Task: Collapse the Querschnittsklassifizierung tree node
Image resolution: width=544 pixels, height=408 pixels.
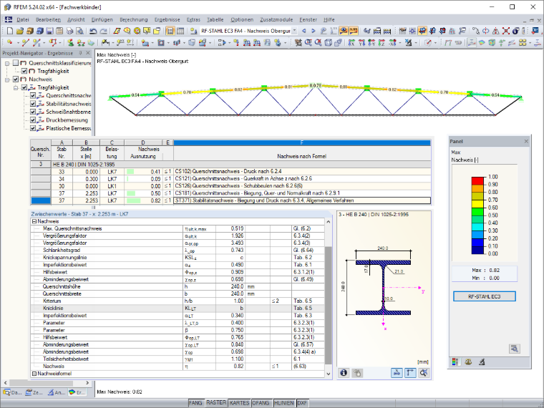Action: click(7, 63)
